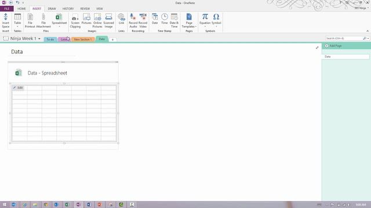The image size is (371, 208).
Task: Select the embedded spreadsheet grid preview
Action: pos(64,113)
